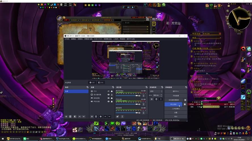The image size is (252, 141).
Task: Show the hidden first source via its eye icon
Action: click(109, 91)
